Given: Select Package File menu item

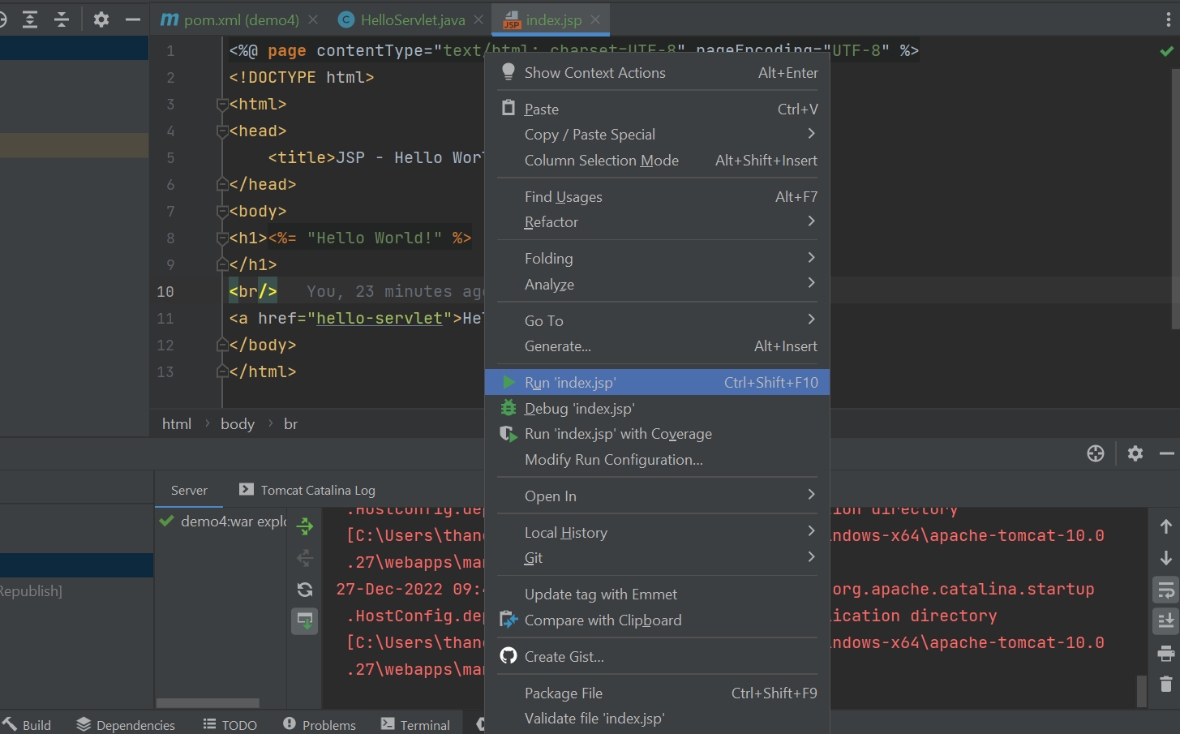Looking at the screenshot, I should point(657,693).
